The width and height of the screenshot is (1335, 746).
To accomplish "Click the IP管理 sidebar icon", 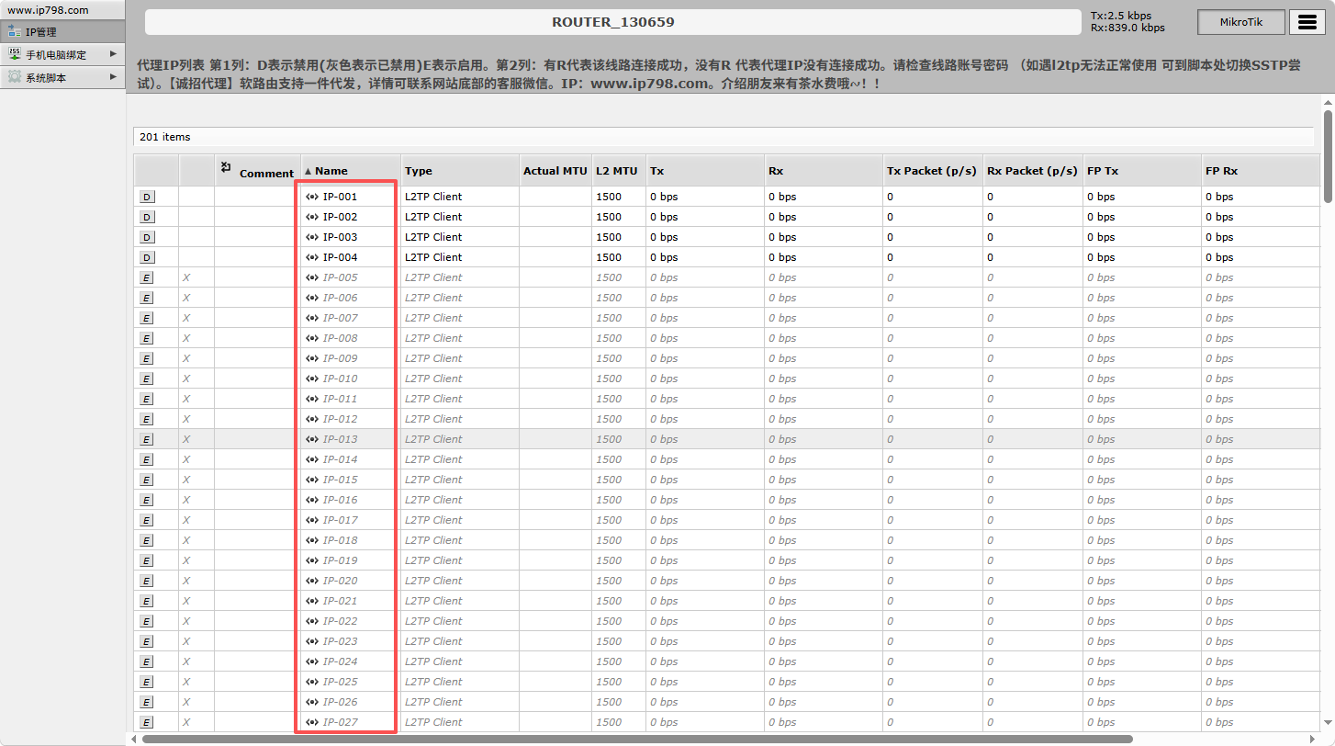I will click(14, 32).
